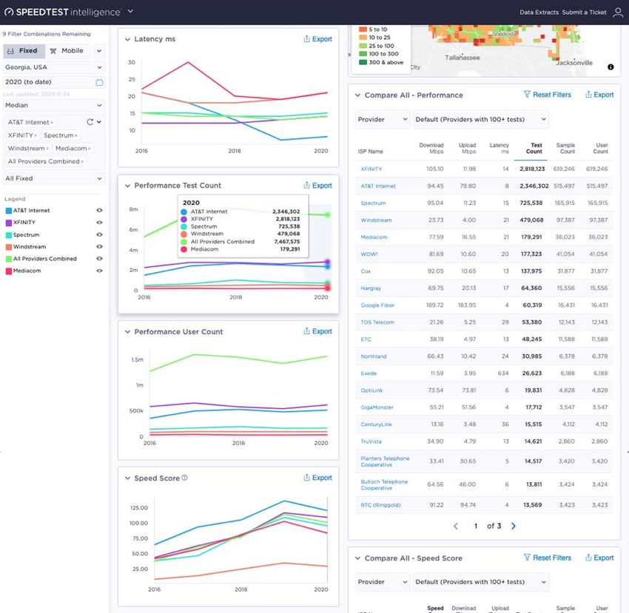629x613 pixels.
Task: Open Default Providers filter in Performance table
Action: tap(480, 120)
